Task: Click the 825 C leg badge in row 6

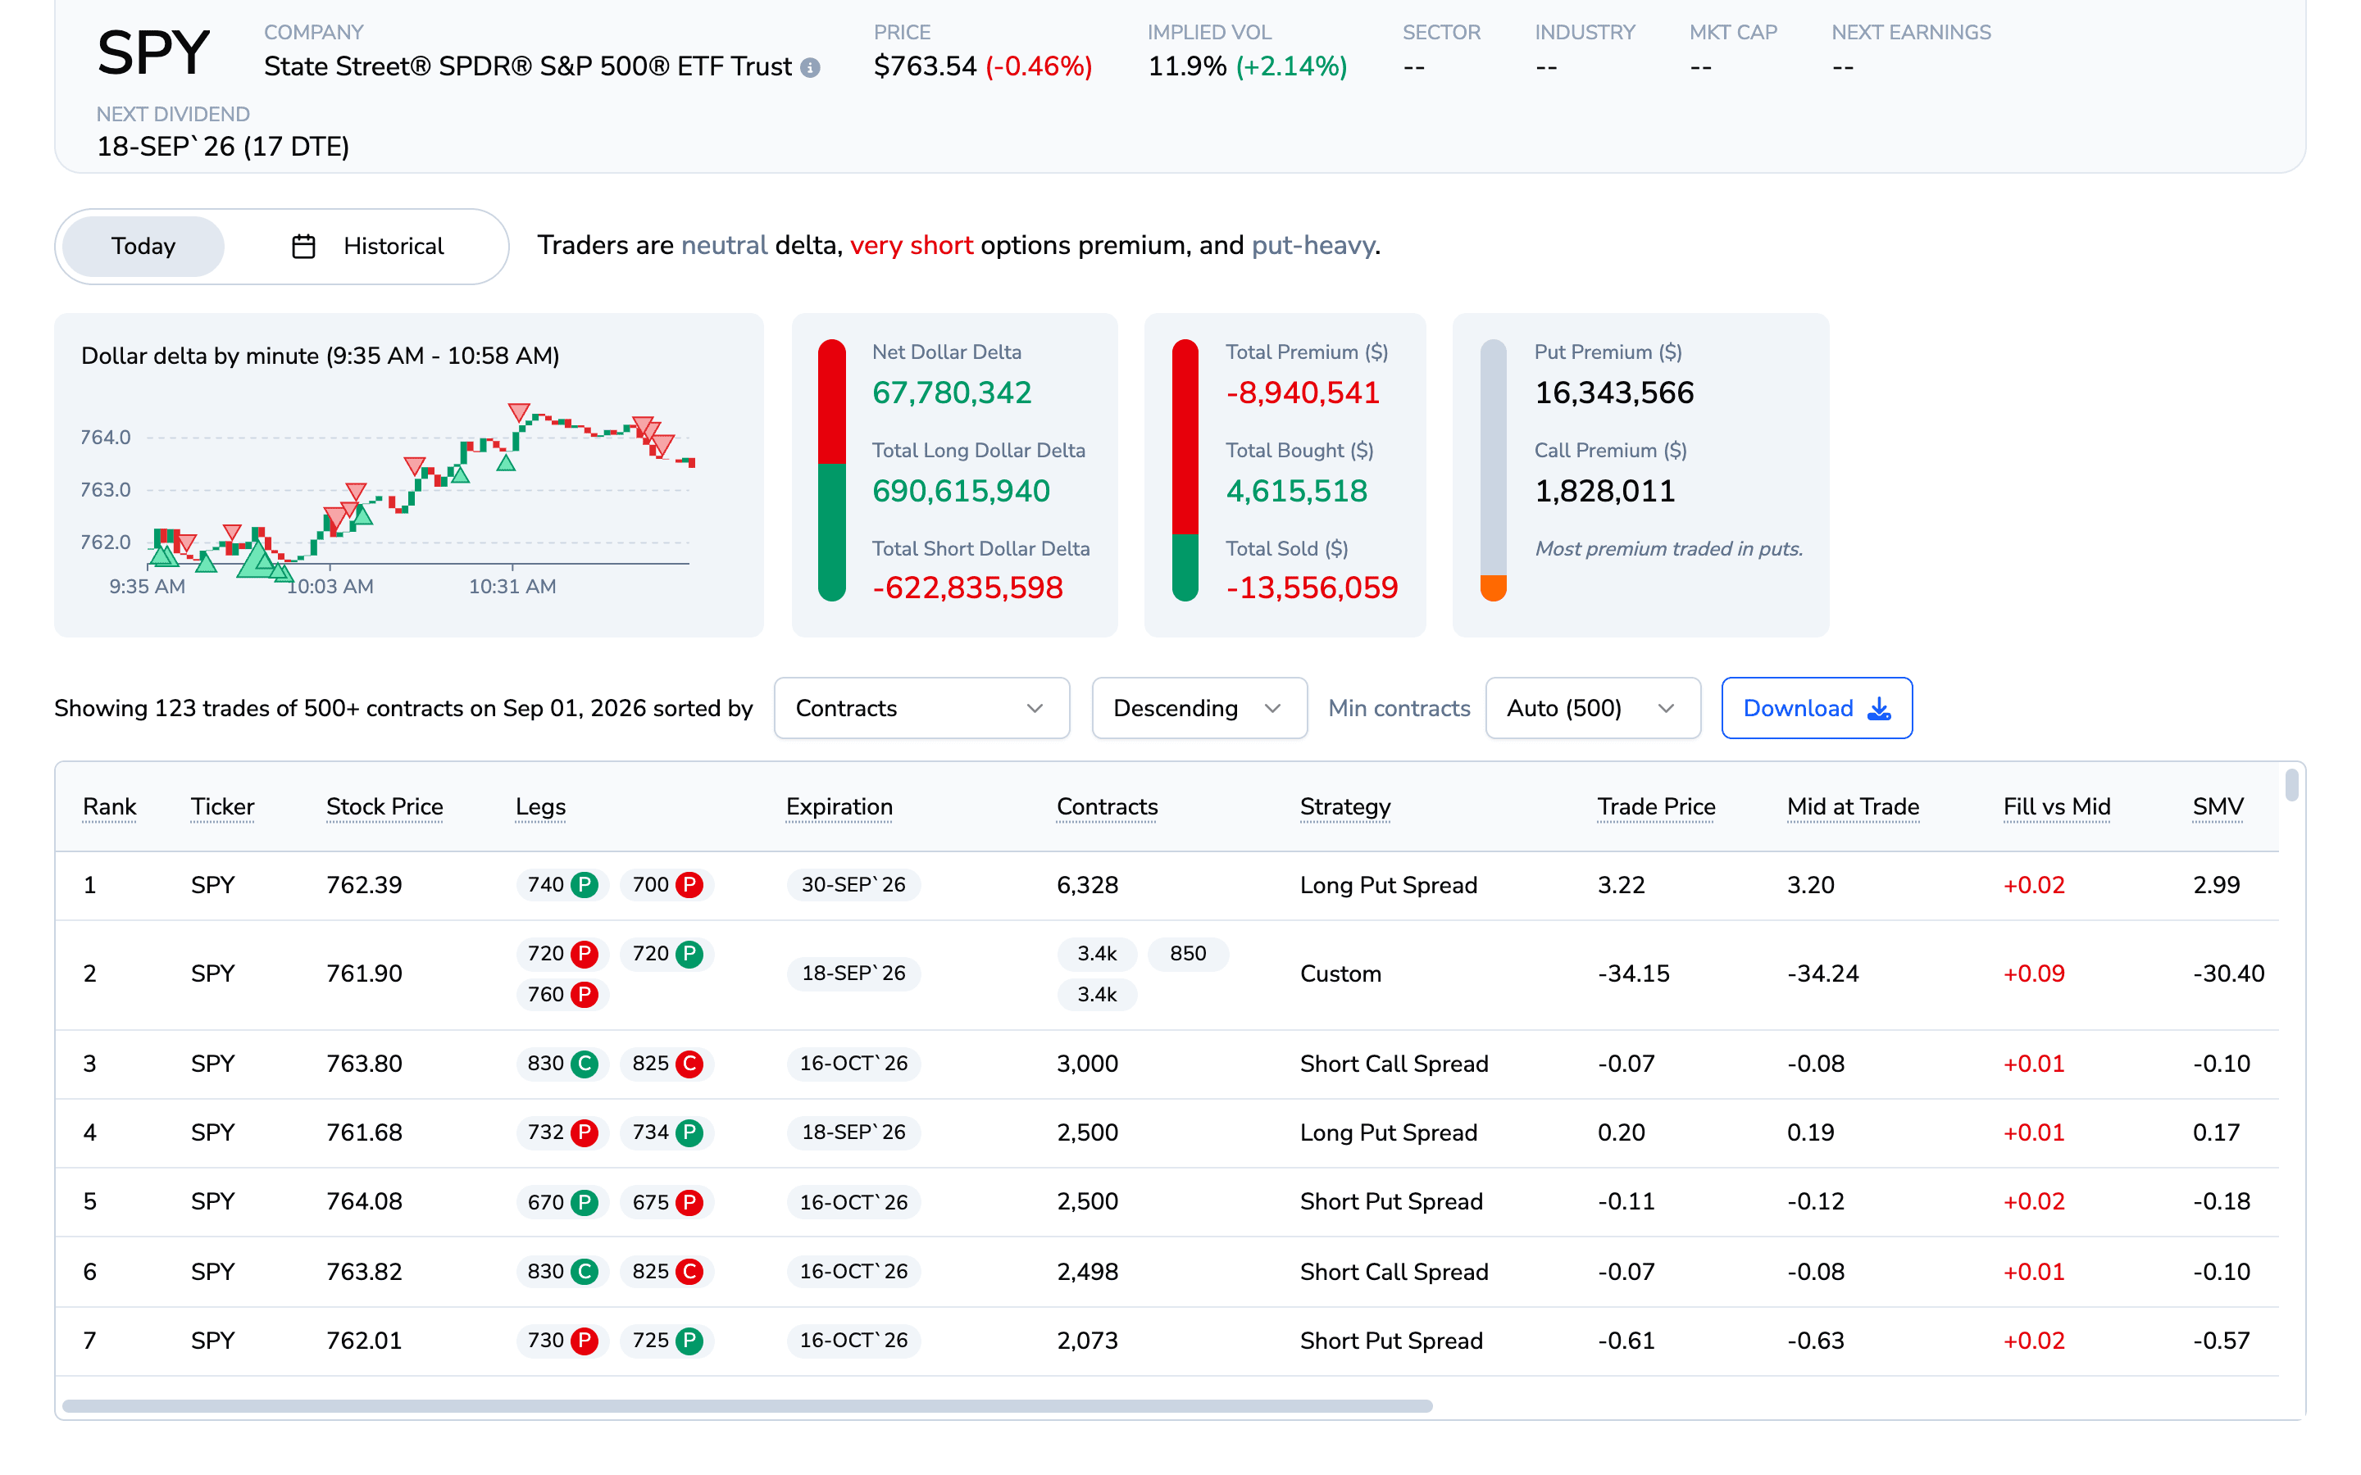Action: click(667, 1271)
